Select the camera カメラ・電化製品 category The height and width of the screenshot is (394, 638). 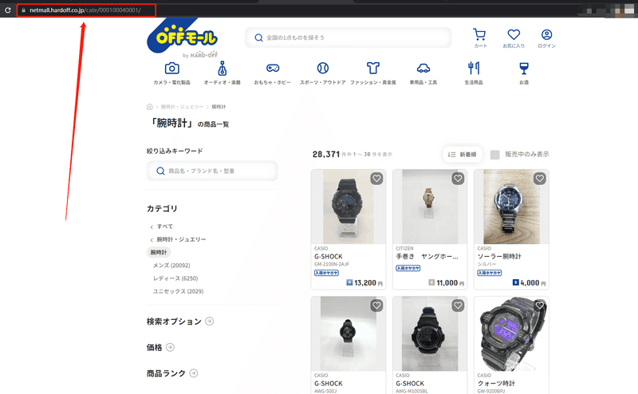click(171, 73)
